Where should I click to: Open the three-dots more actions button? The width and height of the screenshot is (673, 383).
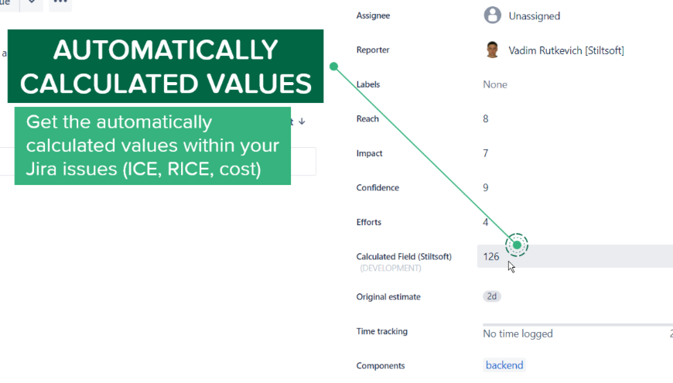pyautogui.click(x=60, y=3)
